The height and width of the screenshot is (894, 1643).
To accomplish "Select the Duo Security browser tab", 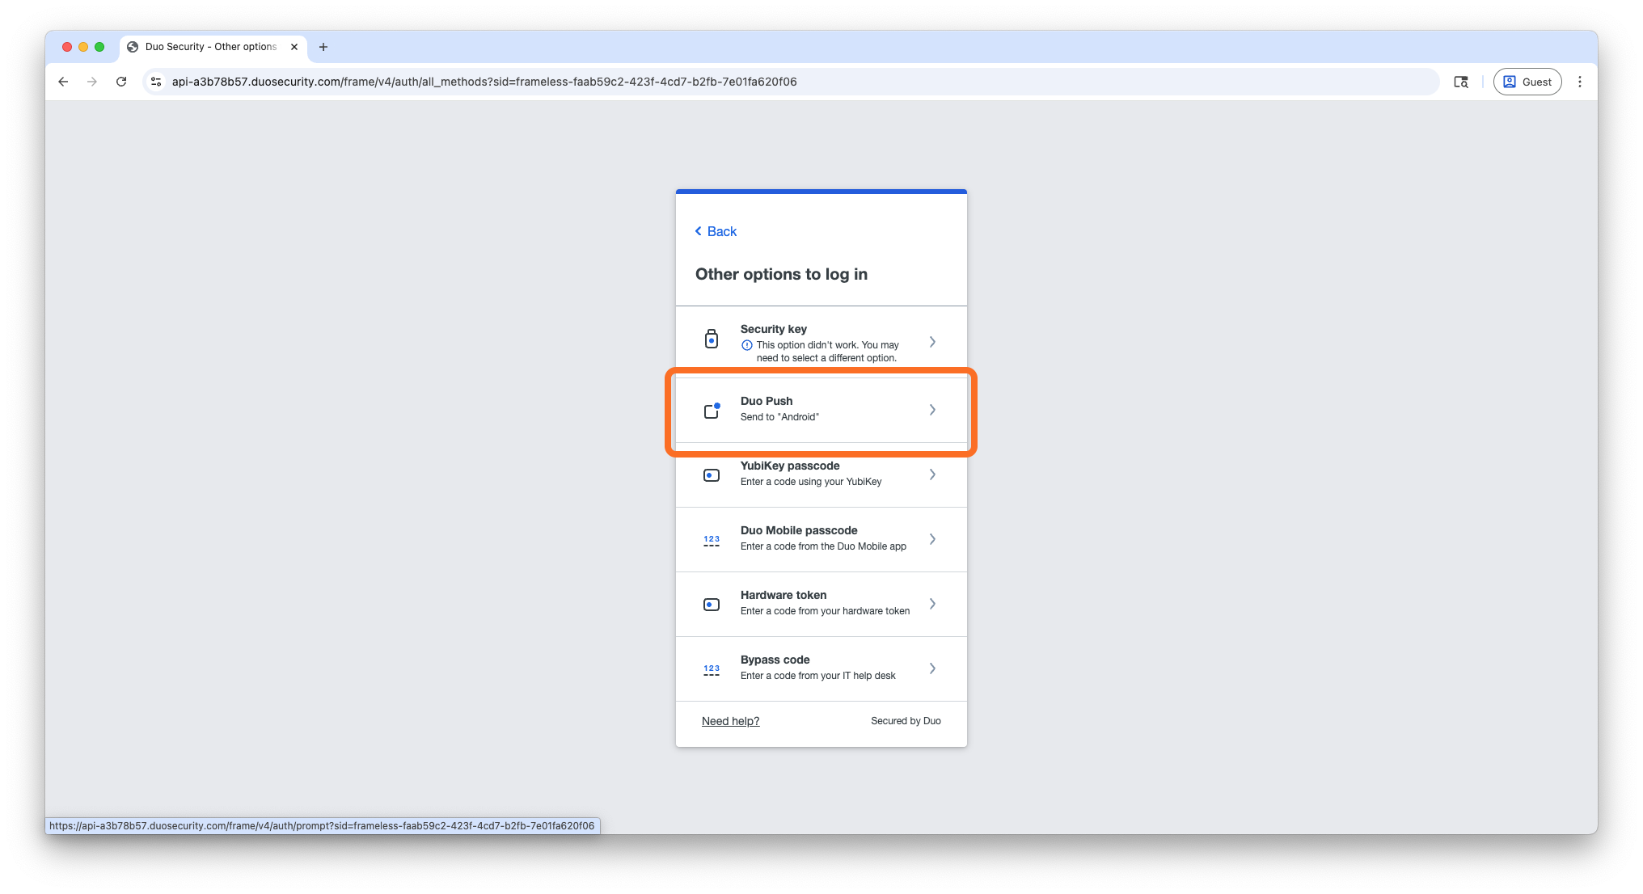I will click(x=210, y=47).
